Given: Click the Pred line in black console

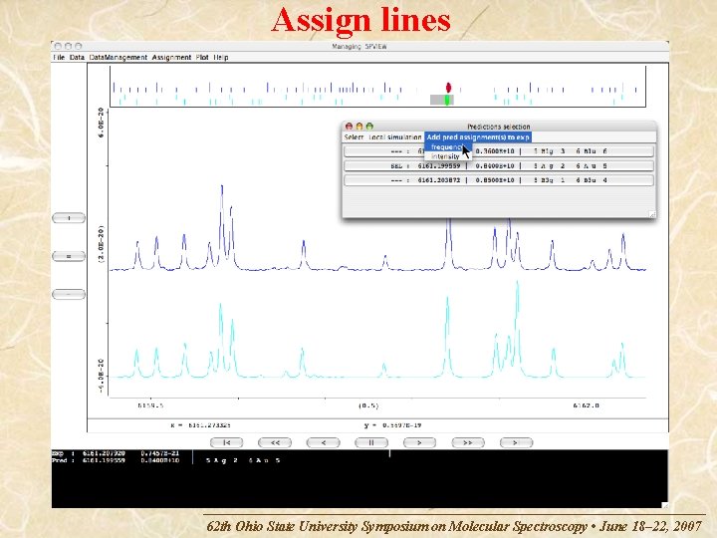Looking at the screenshot, I should point(166,460).
